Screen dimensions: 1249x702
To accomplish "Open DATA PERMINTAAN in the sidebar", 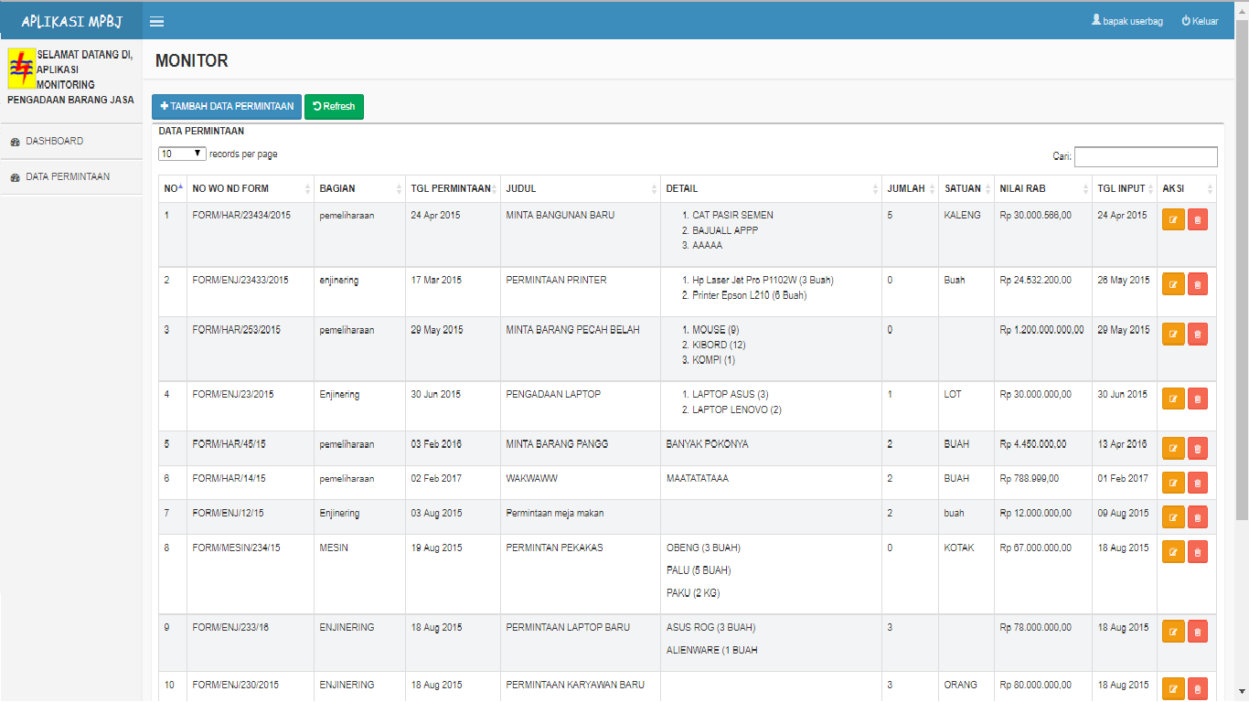I will click(67, 177).
